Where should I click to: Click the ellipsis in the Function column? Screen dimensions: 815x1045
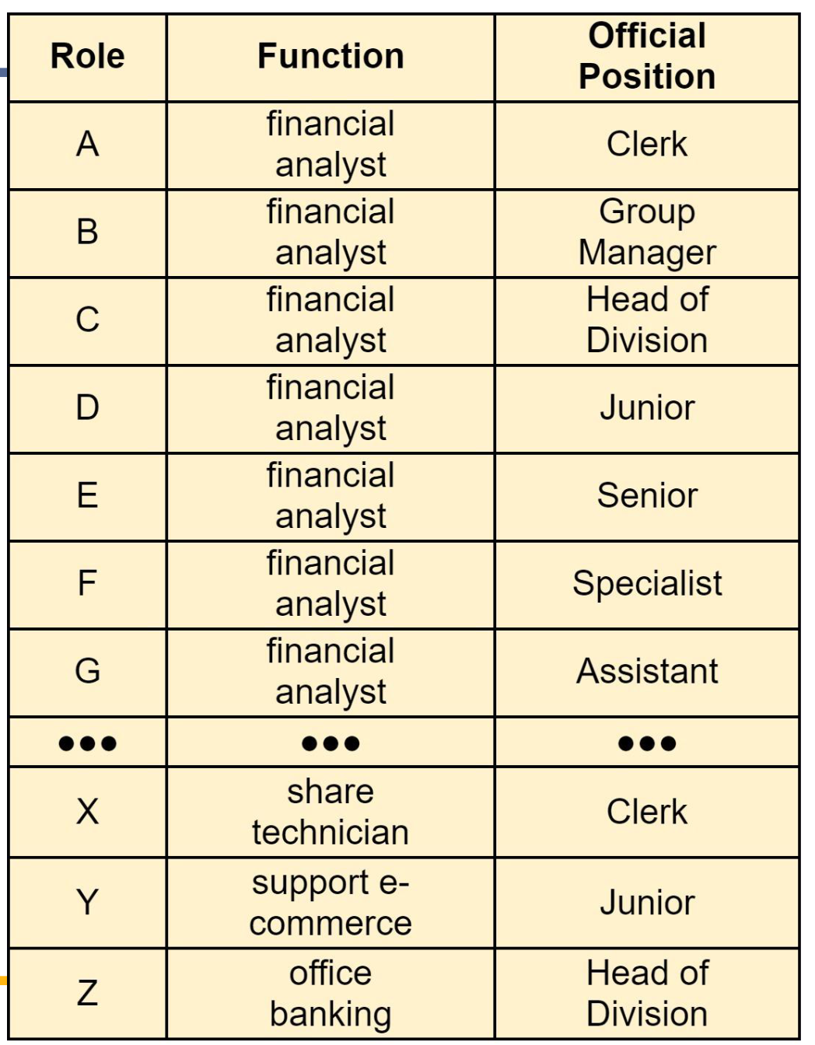(331, 743)
